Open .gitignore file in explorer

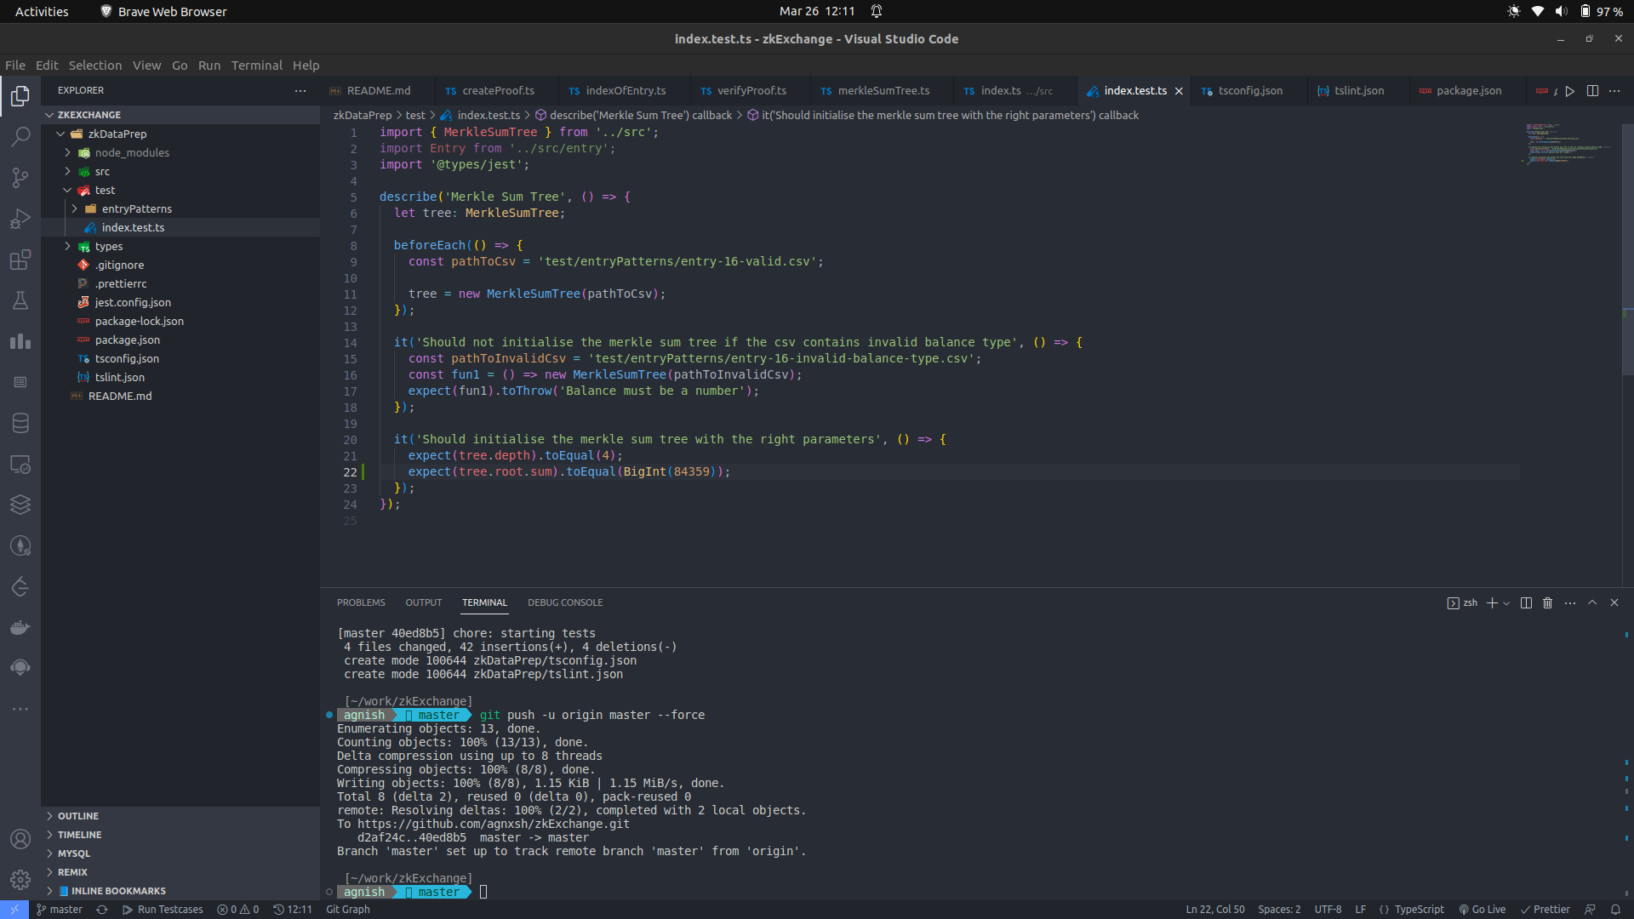click(180, 265)
